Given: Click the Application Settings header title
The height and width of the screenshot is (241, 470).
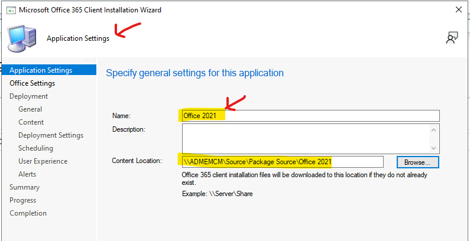Looking at the screenshot, I should coord(78,38).
